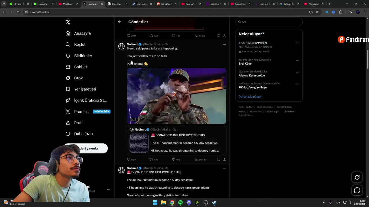
Task: Reload the page
Action: (x=18, y=12)
